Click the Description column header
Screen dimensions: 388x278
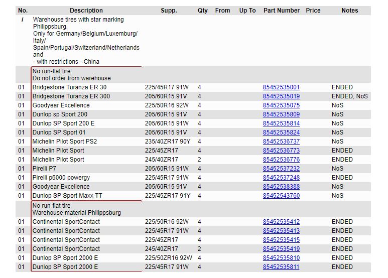click(x=86, y=11)
